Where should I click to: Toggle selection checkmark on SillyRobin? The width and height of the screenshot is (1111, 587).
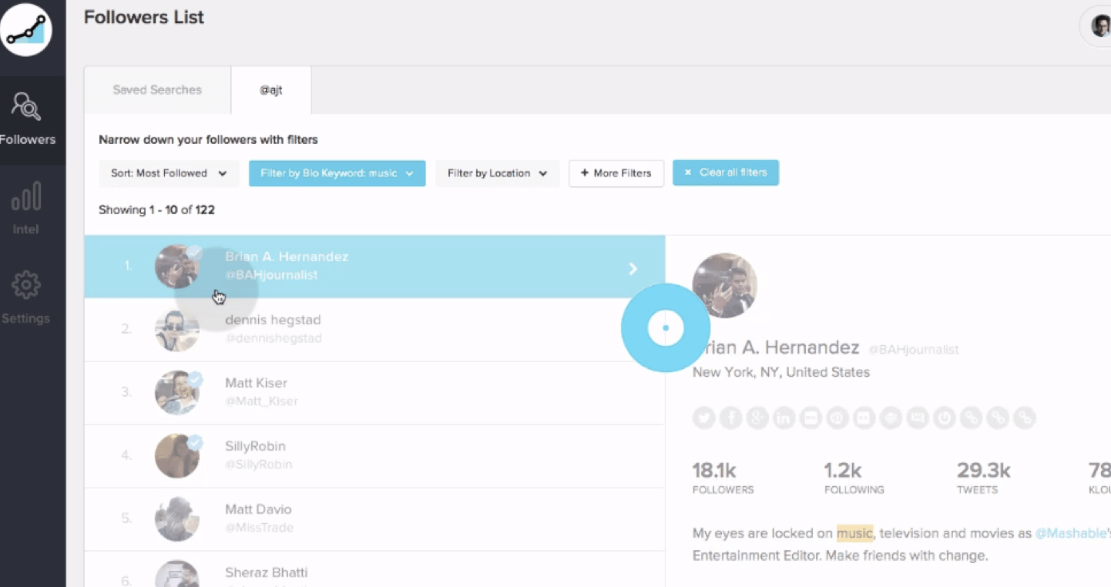196,441
